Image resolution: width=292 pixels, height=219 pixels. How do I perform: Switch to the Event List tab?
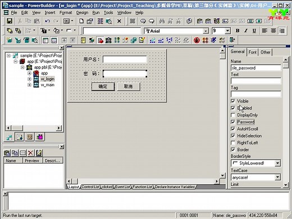(122, 187)
